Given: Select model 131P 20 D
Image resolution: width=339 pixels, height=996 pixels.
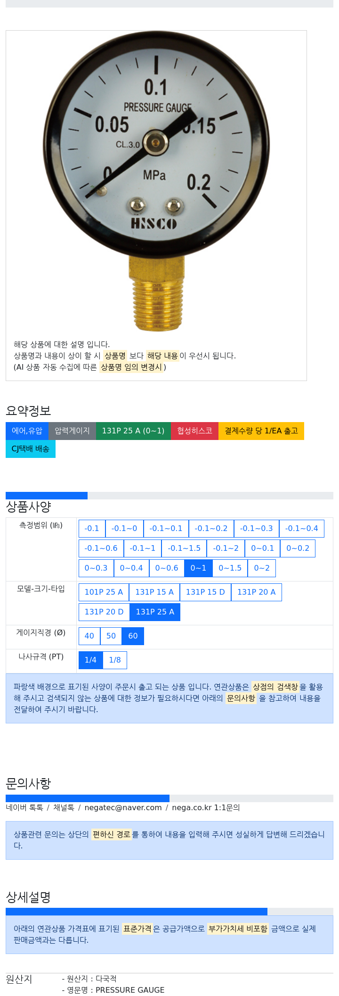Looking at the screenshot, I should click(104, 612).
